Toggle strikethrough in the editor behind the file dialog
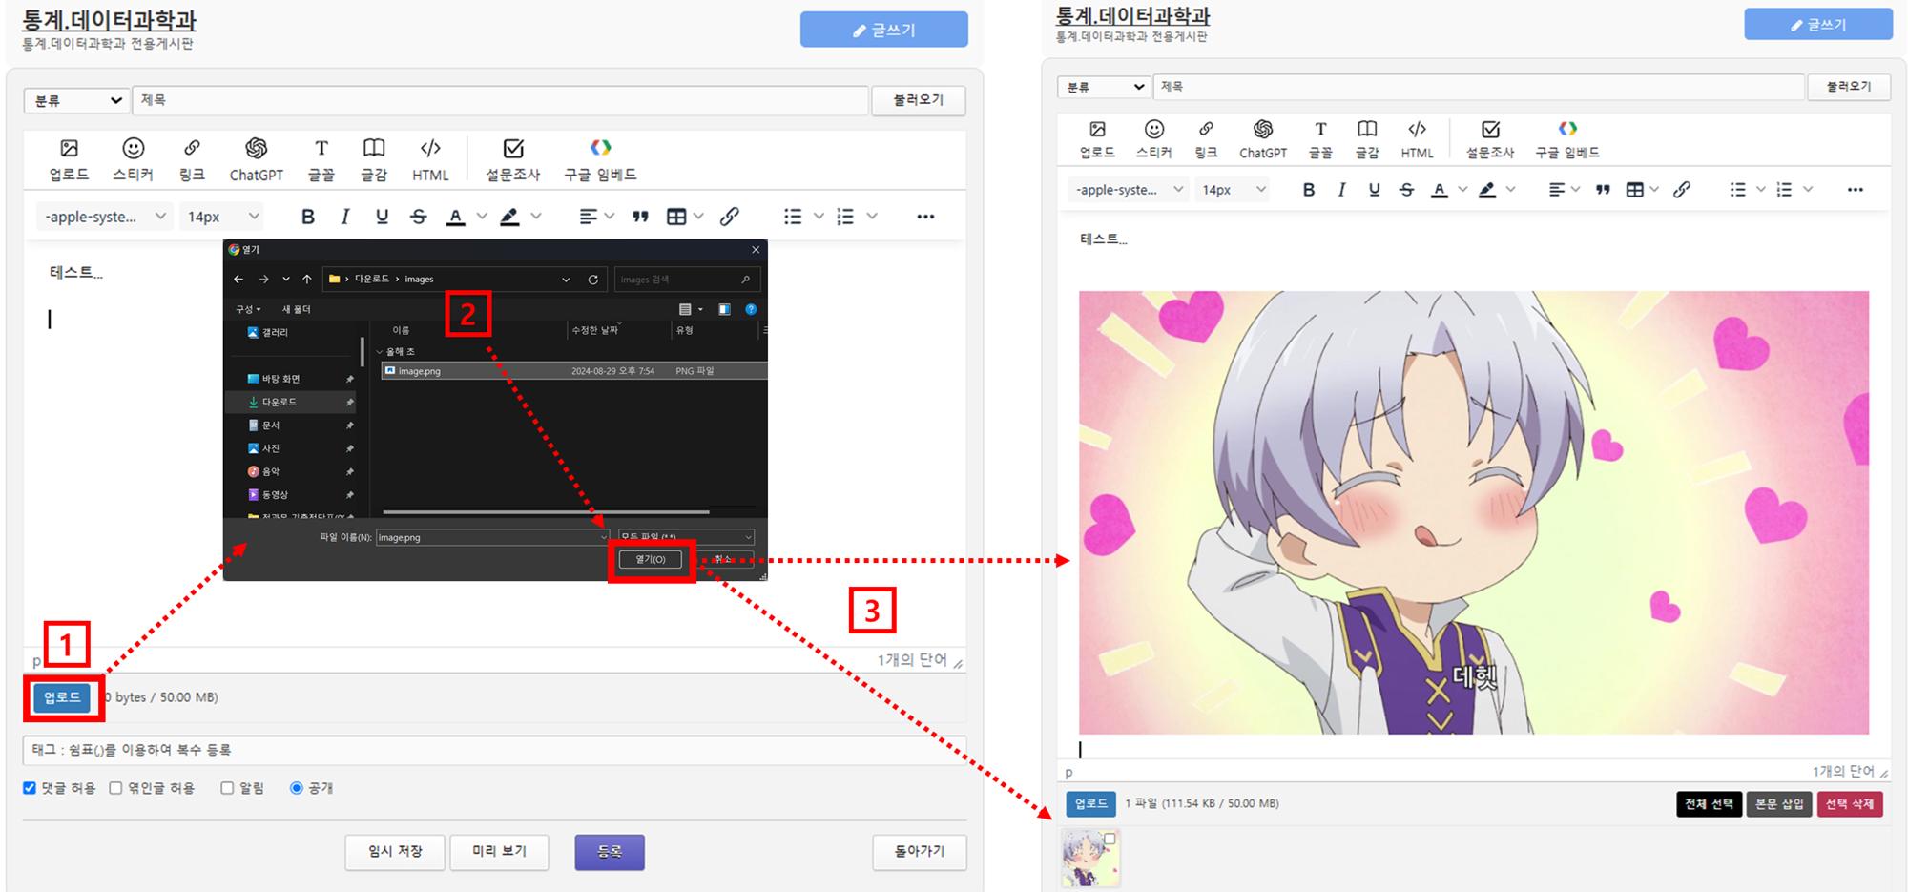Viewport: 1908px width, 892px height. [x=419, y=217]
